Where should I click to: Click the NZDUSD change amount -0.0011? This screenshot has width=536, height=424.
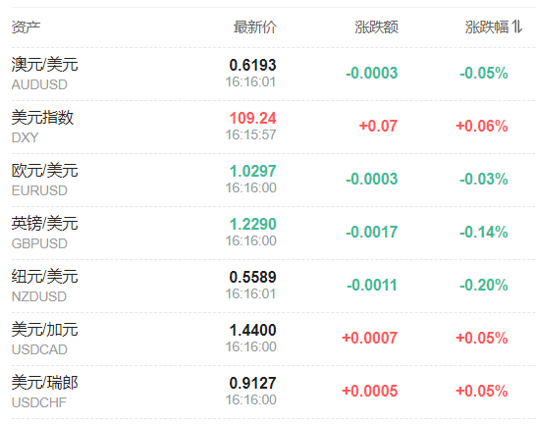pos(372,285)
